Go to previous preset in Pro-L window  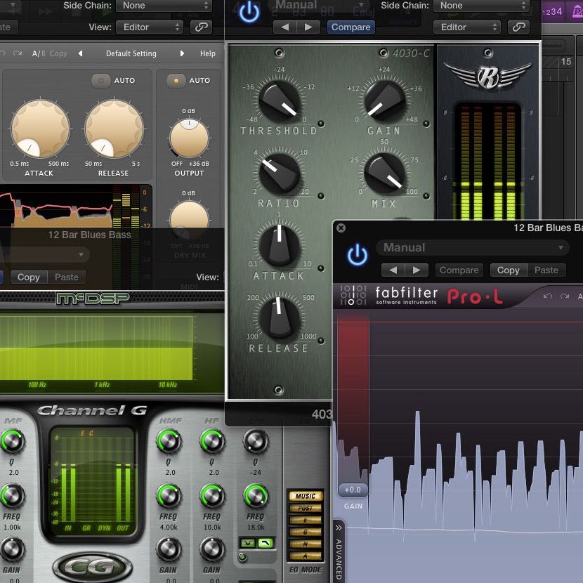click(x=393, y=270)
